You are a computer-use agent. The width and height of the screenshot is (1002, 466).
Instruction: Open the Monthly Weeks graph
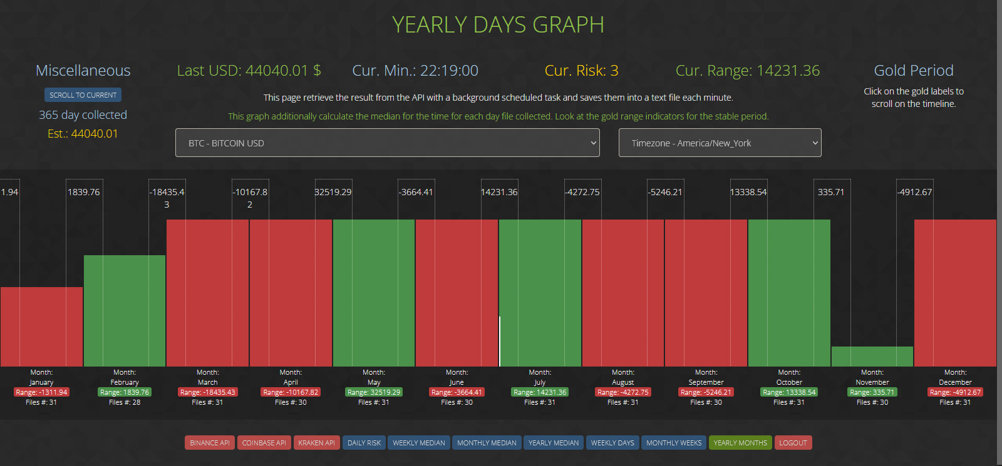click(x=674, y=443)
